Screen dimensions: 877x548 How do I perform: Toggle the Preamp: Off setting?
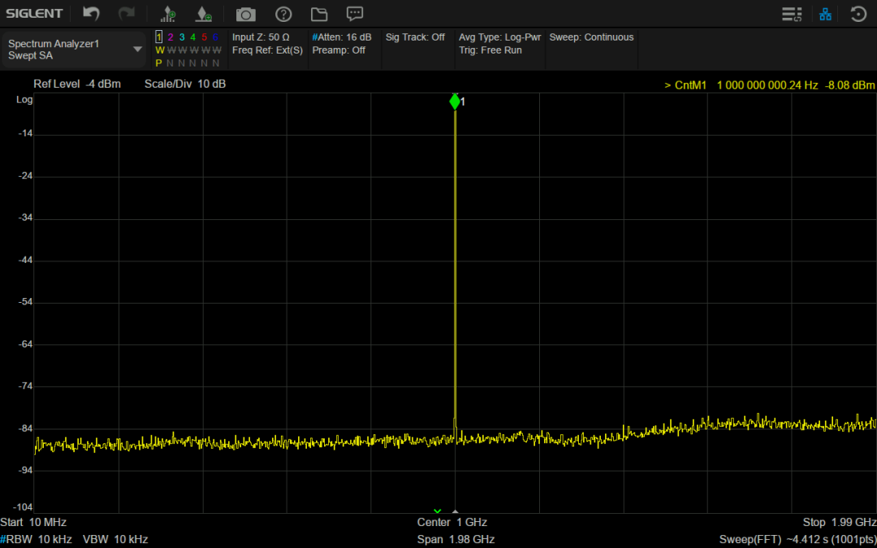pos(339,50)
